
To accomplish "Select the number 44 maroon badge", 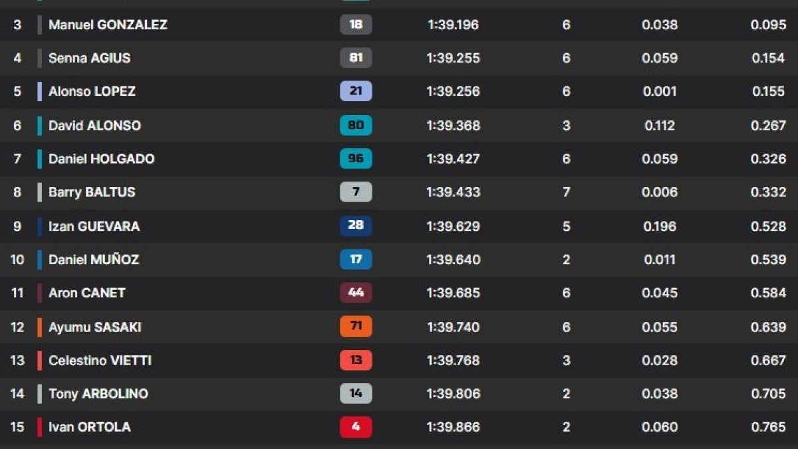I will tap(356, 293).
